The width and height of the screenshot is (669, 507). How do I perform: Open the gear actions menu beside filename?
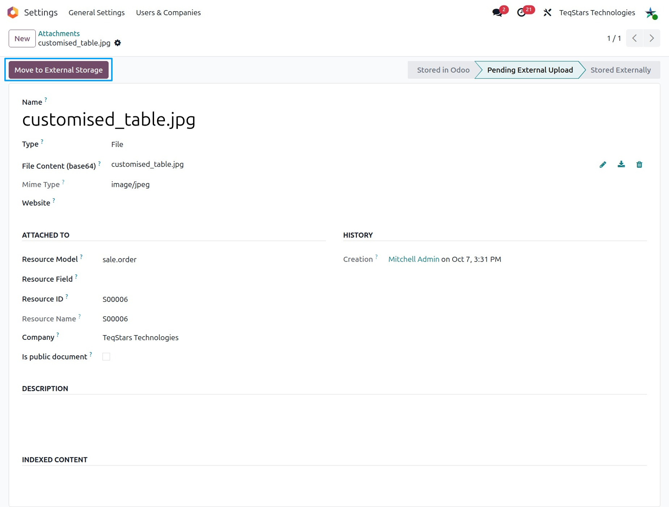click(118, 43)
